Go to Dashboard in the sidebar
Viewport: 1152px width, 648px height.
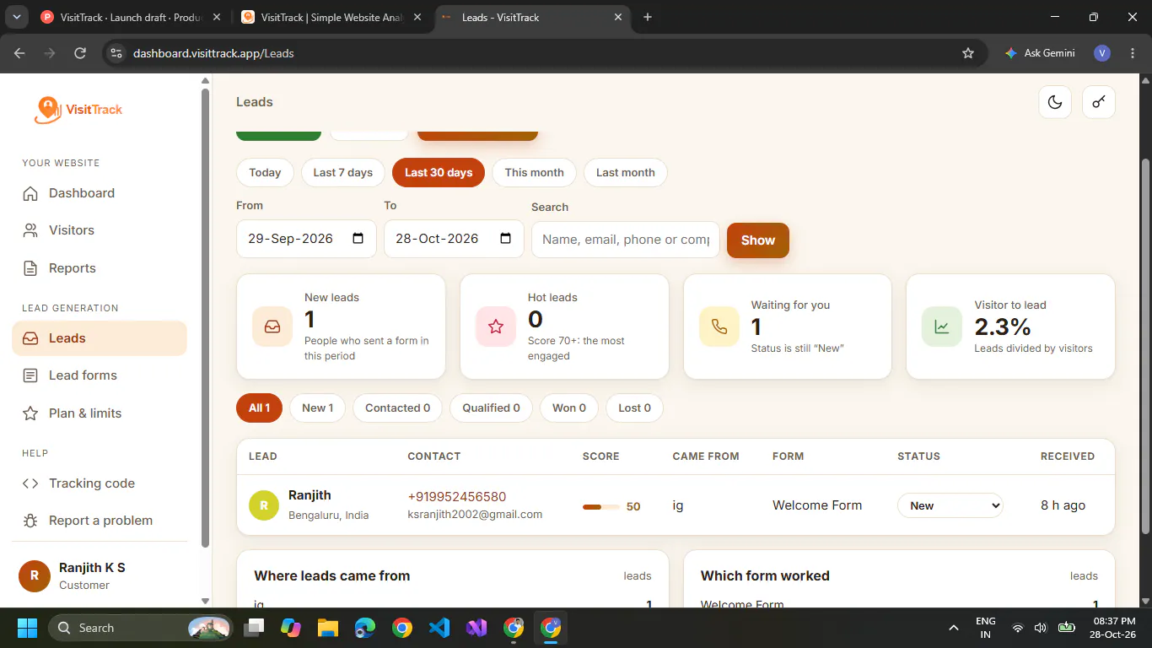100,193
